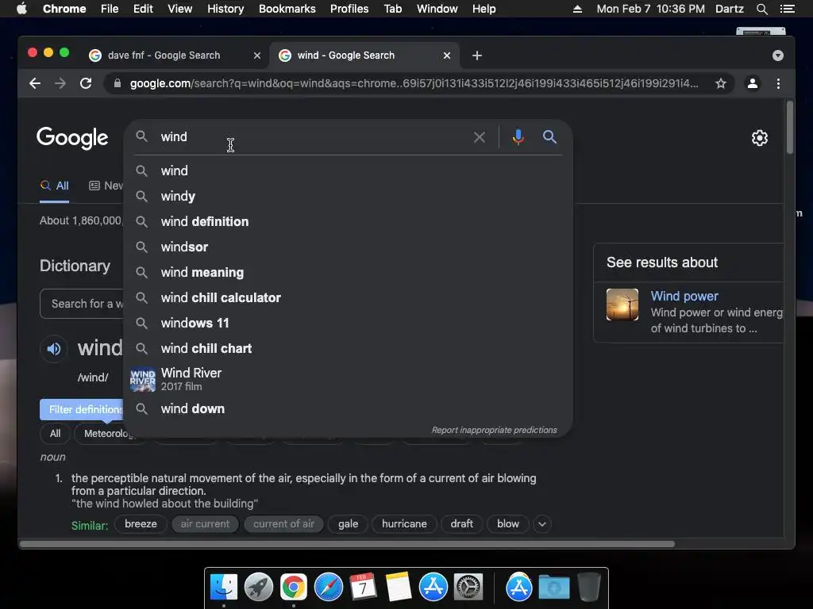813x609 pixels.
Task: Open Control Center list icon in menu bar
Action: (x=787, y=9)
